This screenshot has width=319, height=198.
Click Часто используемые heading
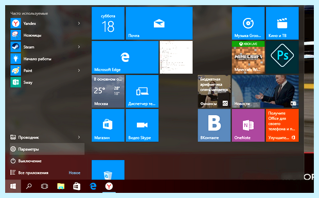click(29, 13)
